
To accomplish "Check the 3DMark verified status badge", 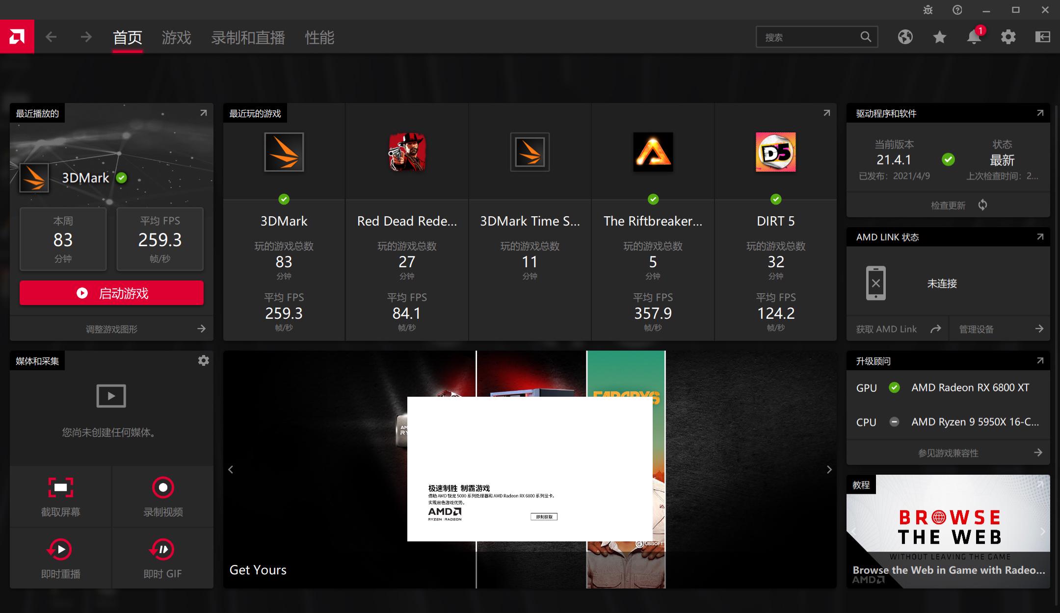I will tap(122, 178).
